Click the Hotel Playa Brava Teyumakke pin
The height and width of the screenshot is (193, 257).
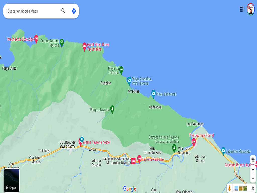tap(84, 46)
